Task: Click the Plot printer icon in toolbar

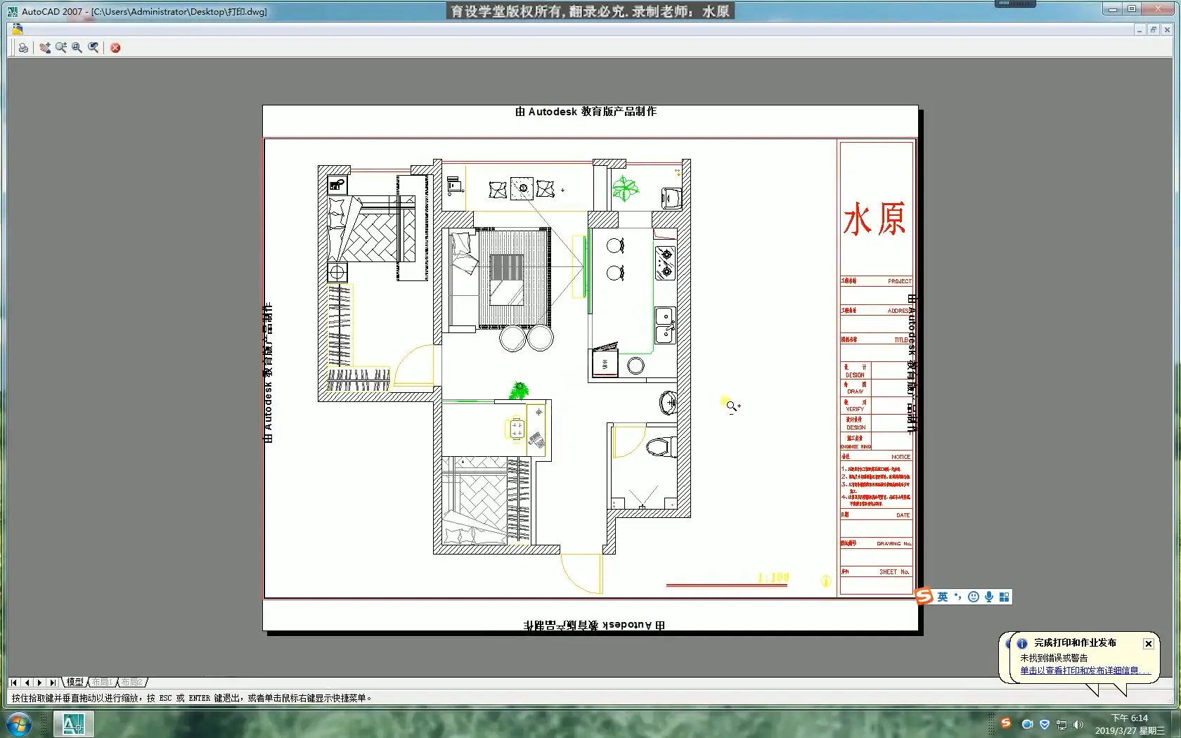Action: [23, 48]
